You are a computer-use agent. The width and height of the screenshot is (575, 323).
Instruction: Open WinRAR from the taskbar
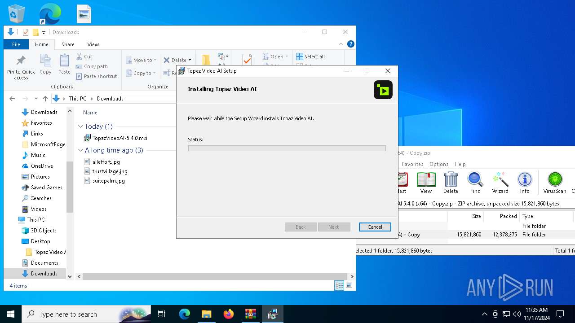click(x=250, y=314)
